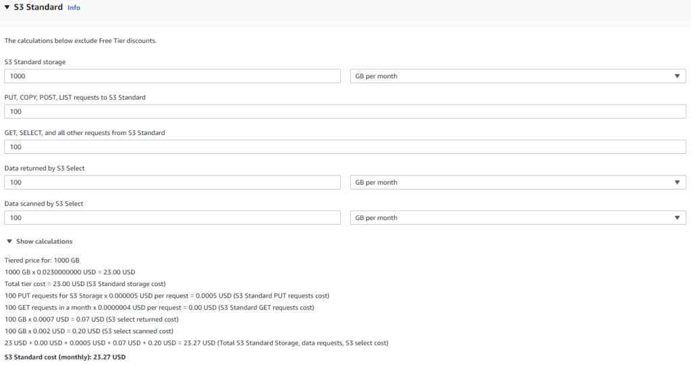Click the Data returned dropdown arrow icon
The height and width of the screenshot is (365, 691).
(x=677, y=182)
